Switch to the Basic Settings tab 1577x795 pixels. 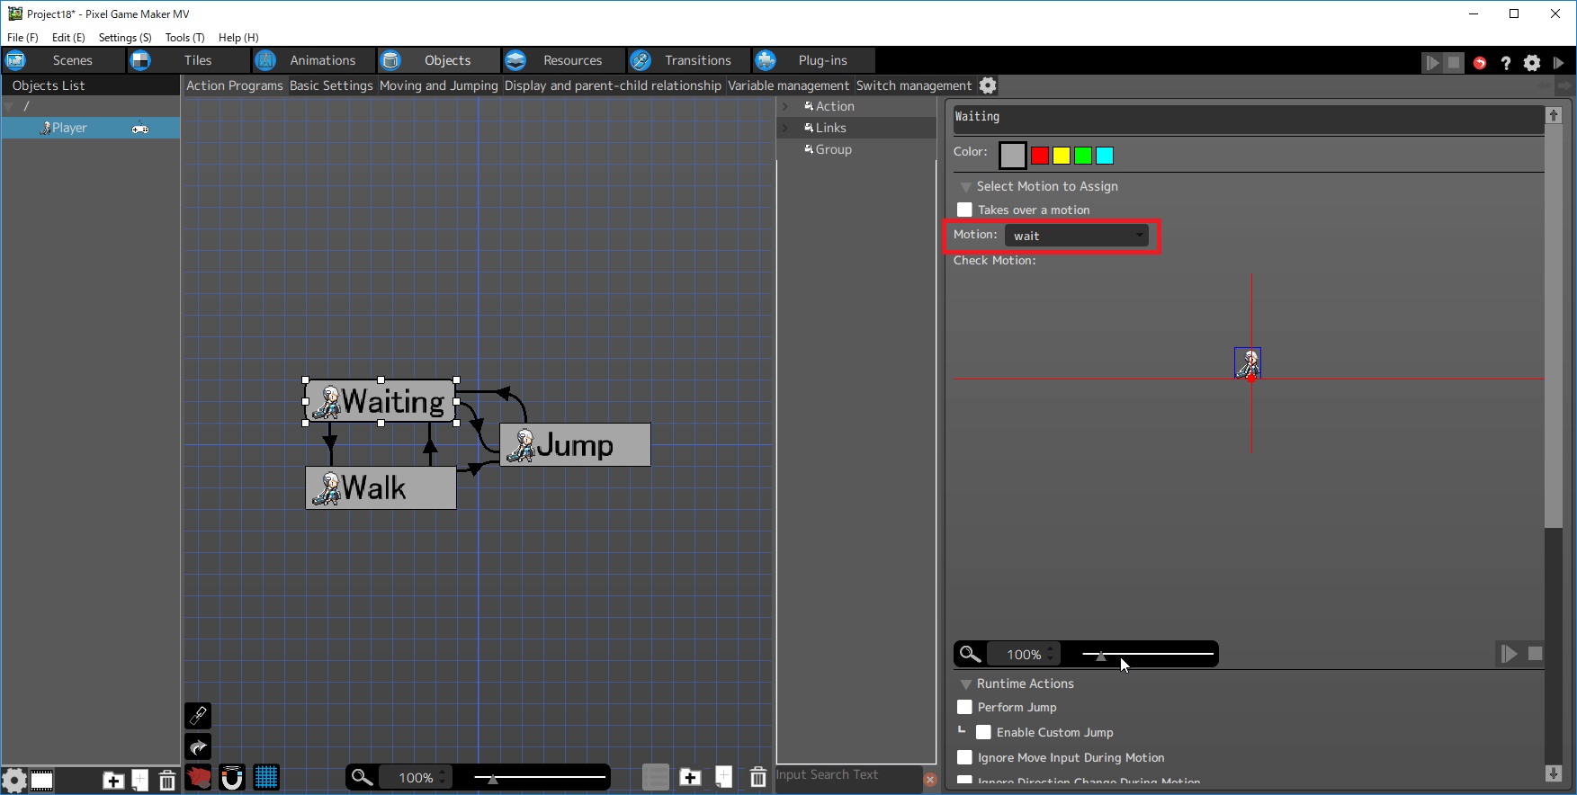tap(331, 85)
